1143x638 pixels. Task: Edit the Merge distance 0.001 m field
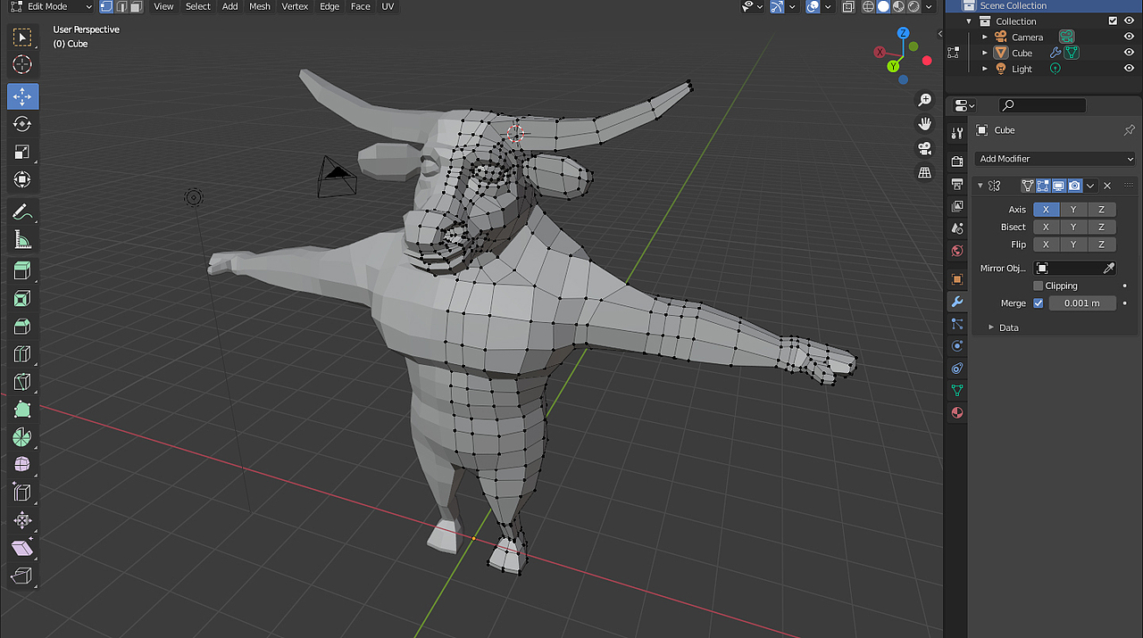pos(1081,303)
